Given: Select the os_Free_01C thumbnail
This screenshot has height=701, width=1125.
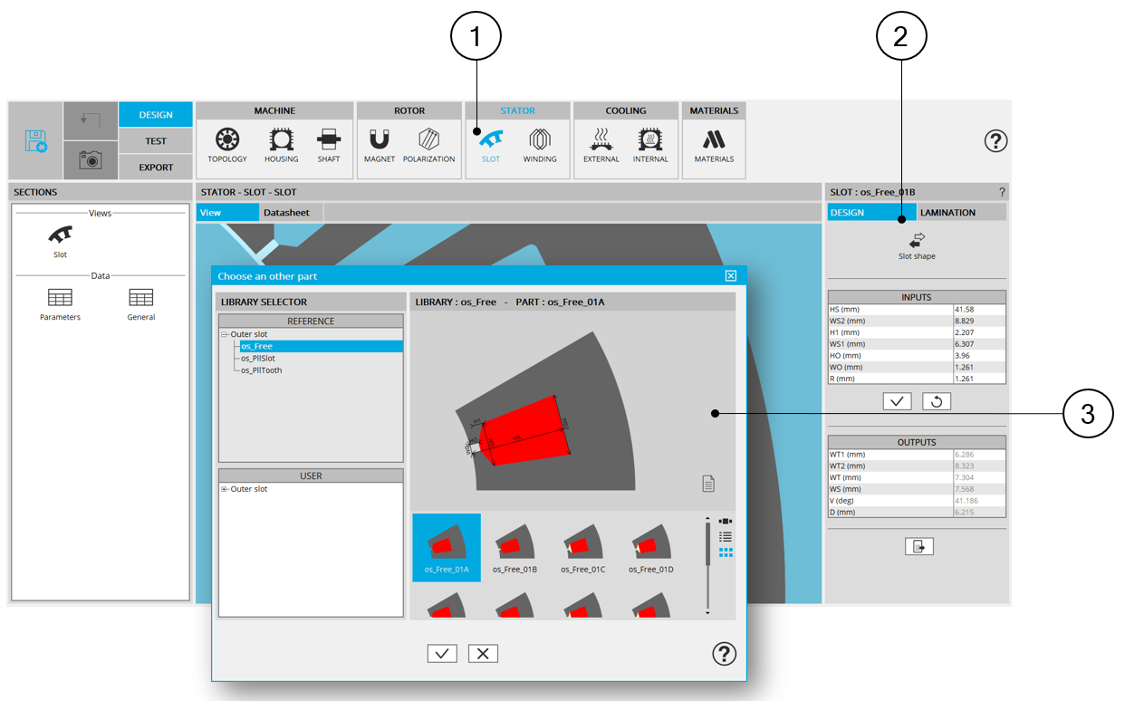Looking at the screenshot, I should 582,547.
